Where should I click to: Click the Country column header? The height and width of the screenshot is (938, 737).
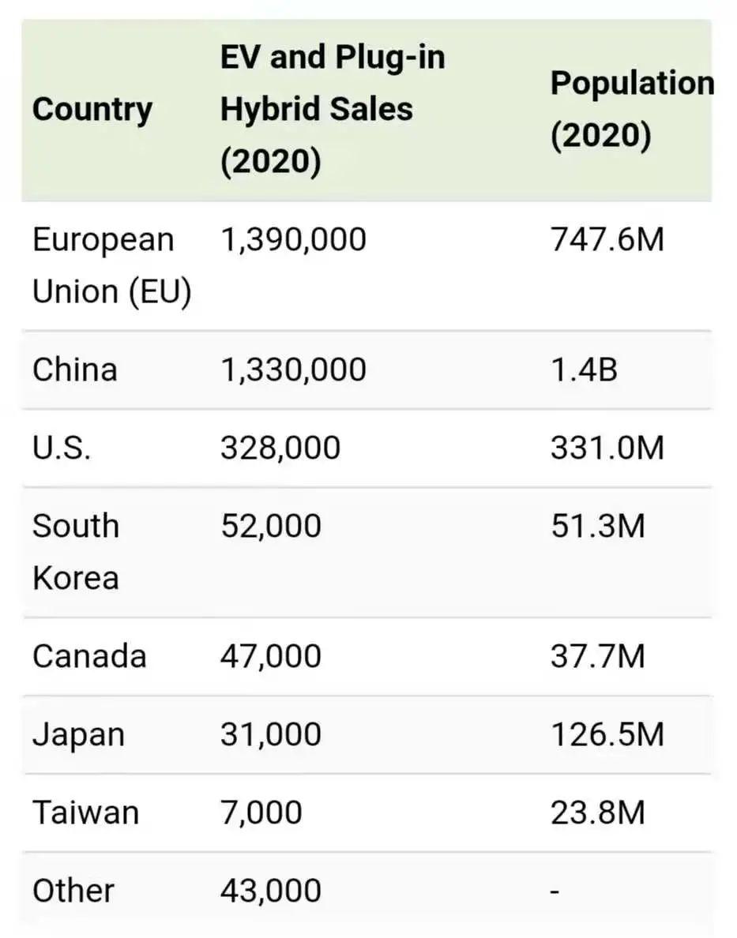pyautogui.click(x=92, y=110)
